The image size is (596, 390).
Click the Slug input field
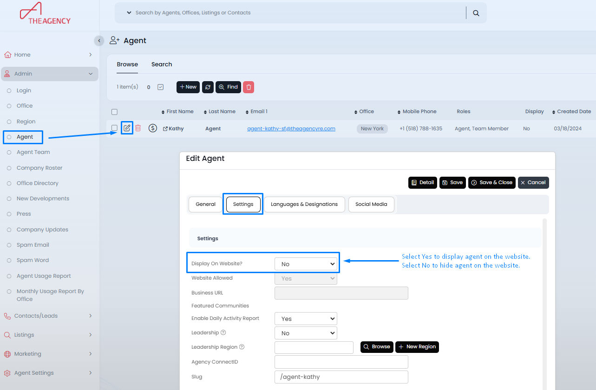click(341, 377)
